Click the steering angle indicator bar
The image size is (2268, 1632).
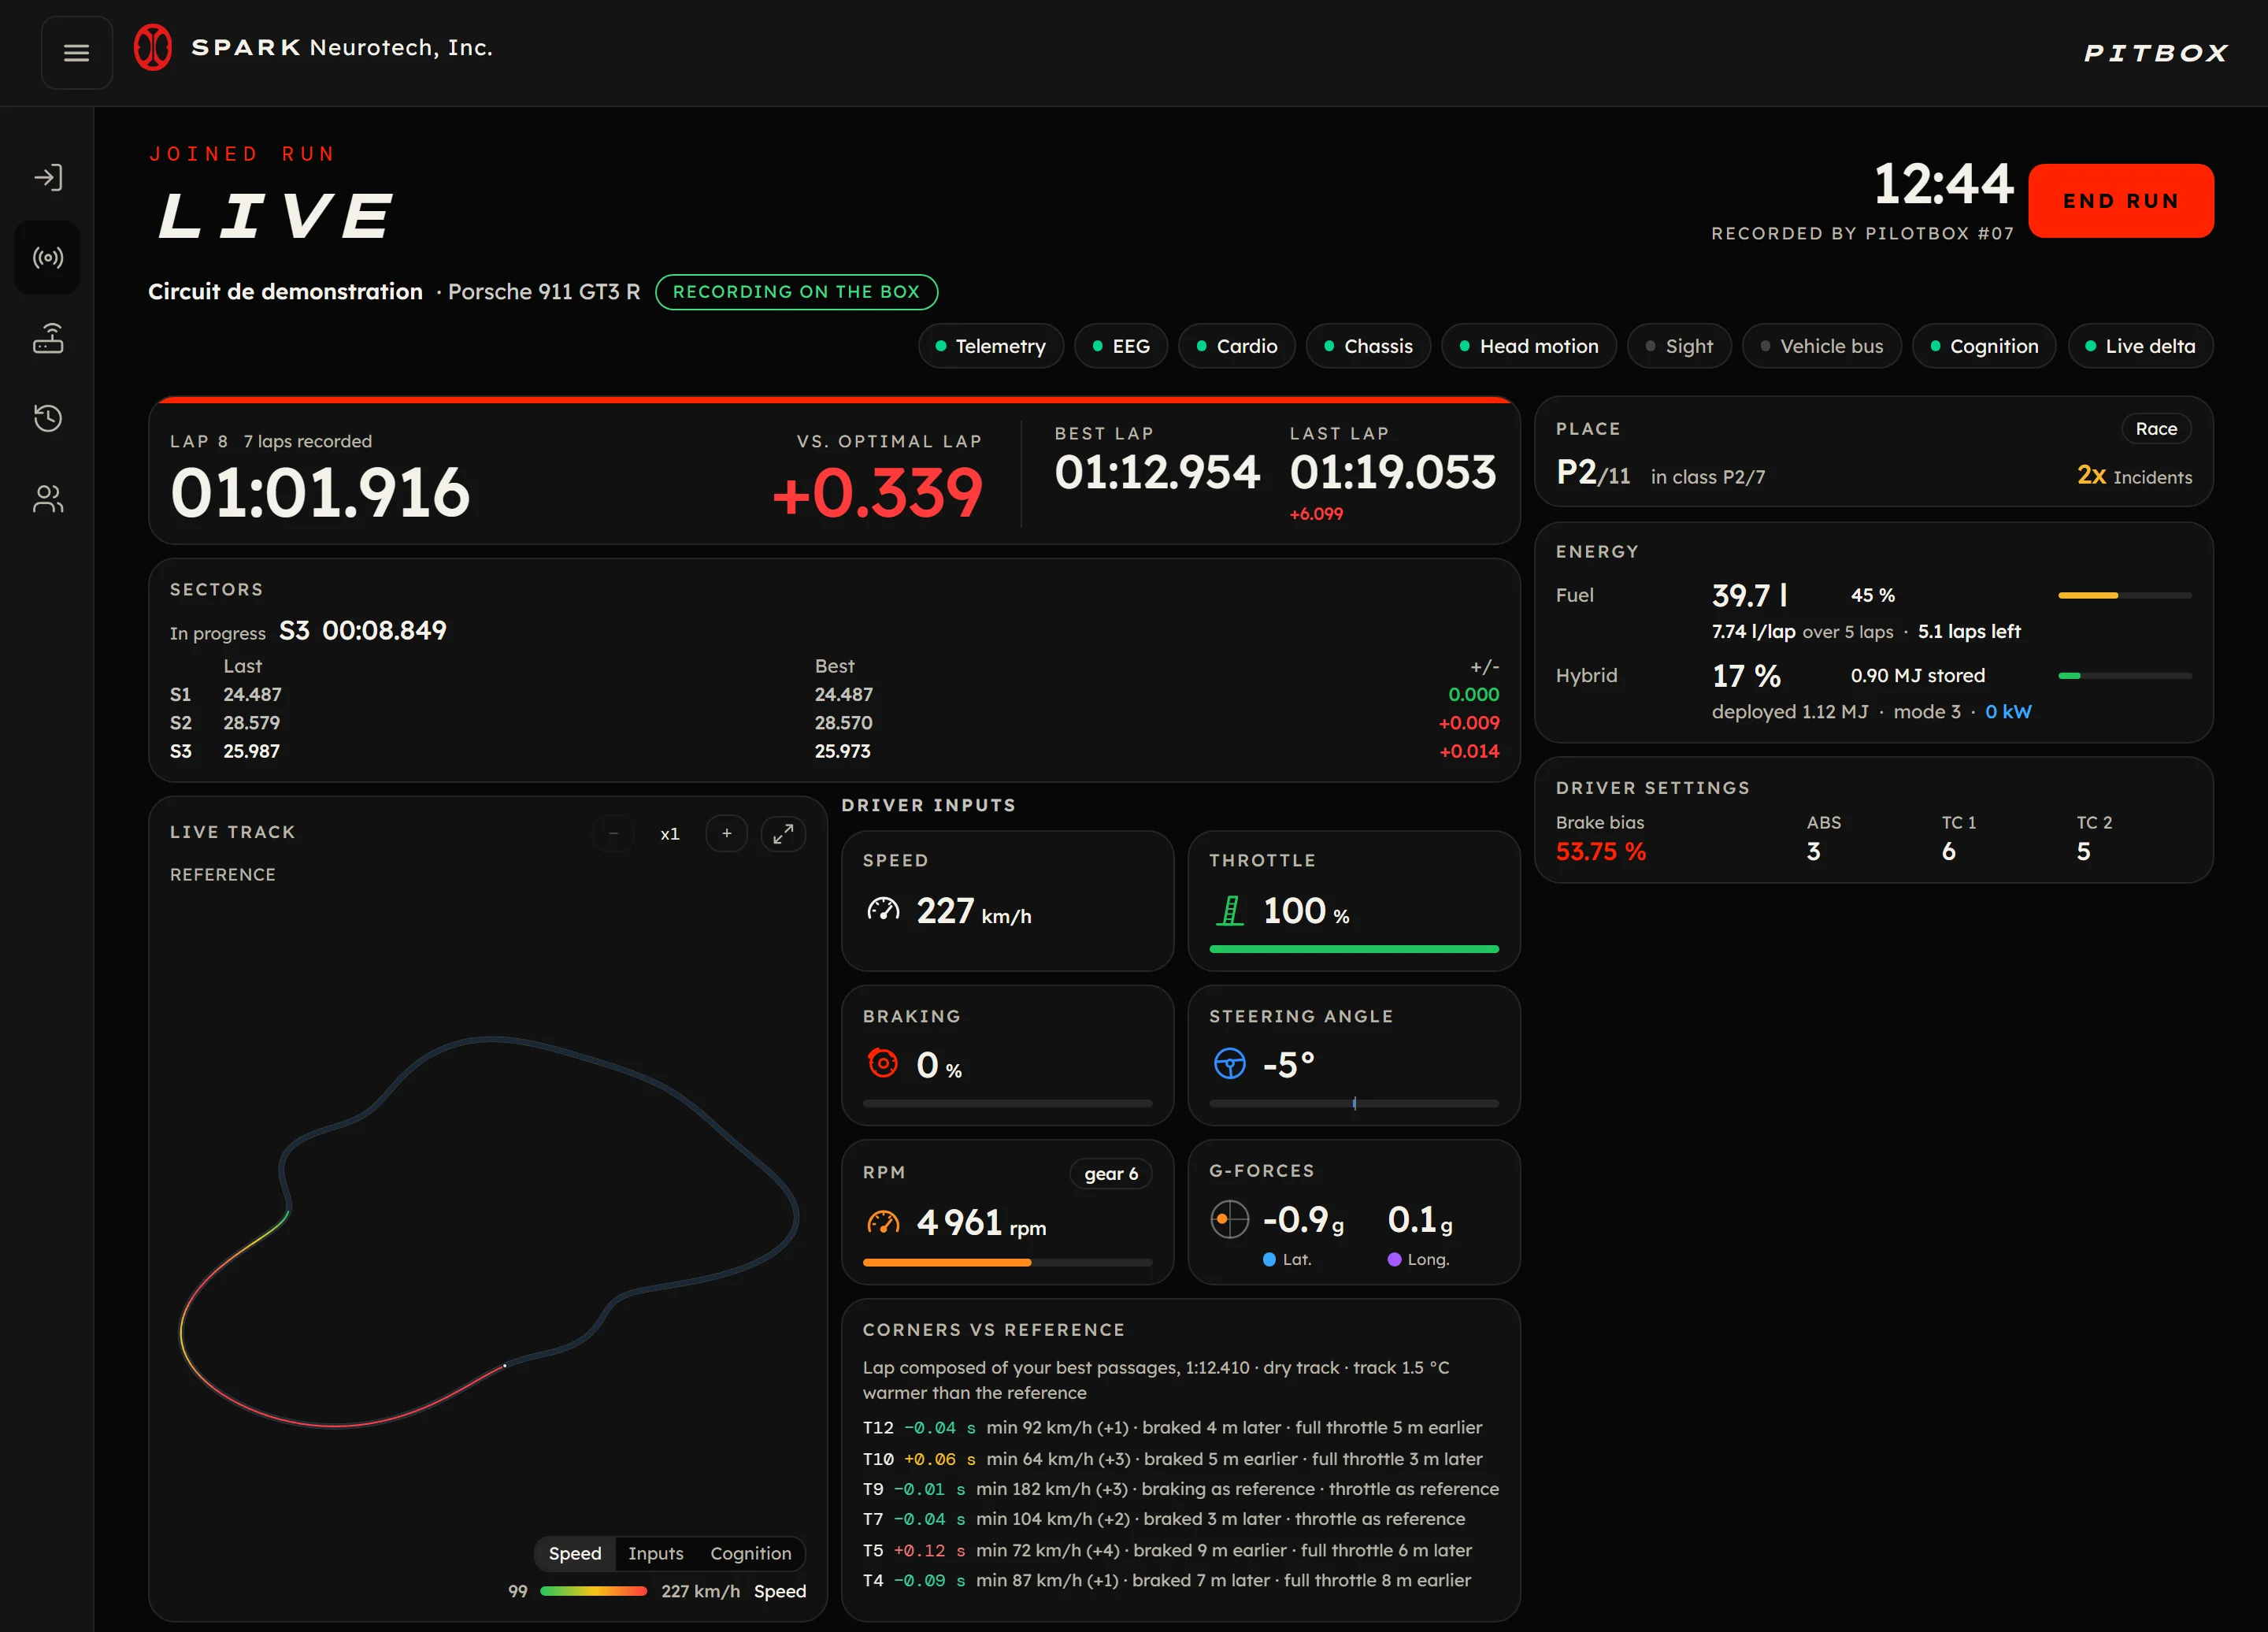click(x=1354, y=1104)
